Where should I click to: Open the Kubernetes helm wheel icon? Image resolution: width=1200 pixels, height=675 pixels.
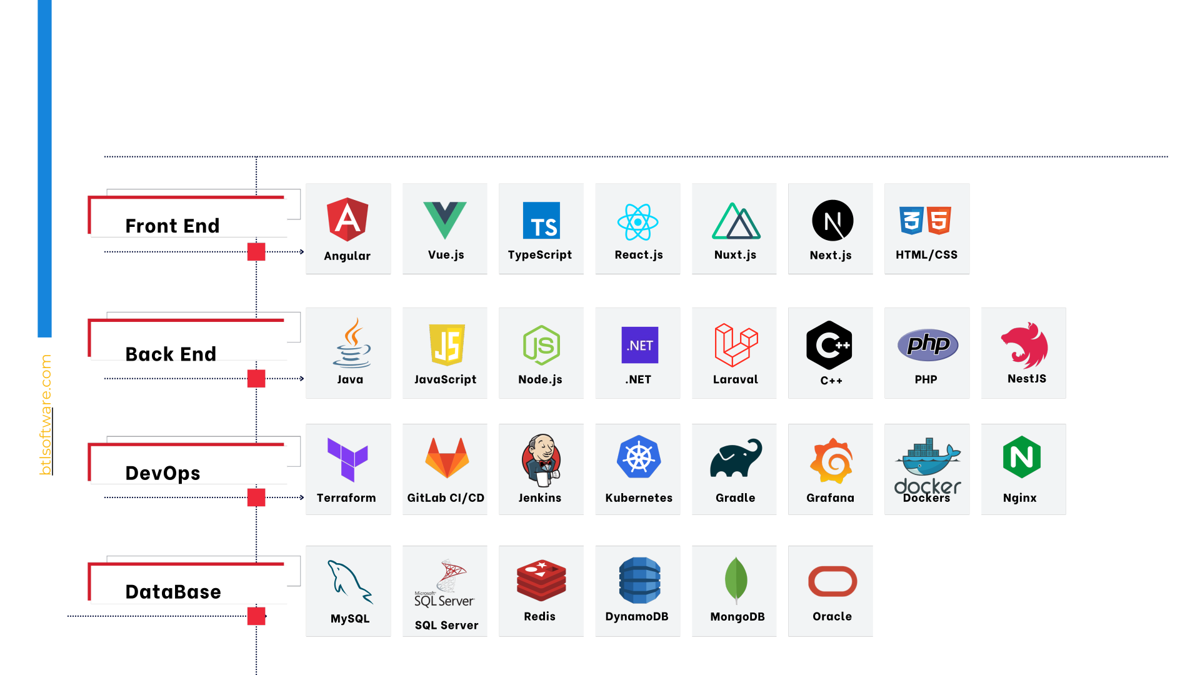(x=639, y=457)
